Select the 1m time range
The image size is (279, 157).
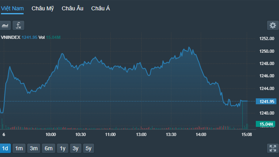pyautogui.click(x=19, y=148)
